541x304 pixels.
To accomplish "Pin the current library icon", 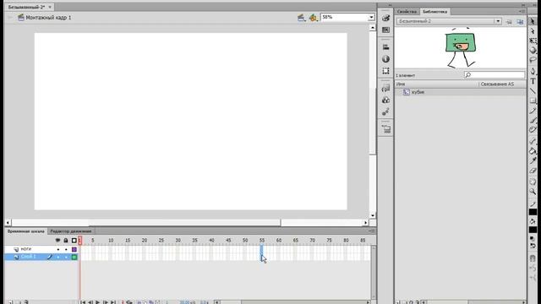I will tap(509, 22).
